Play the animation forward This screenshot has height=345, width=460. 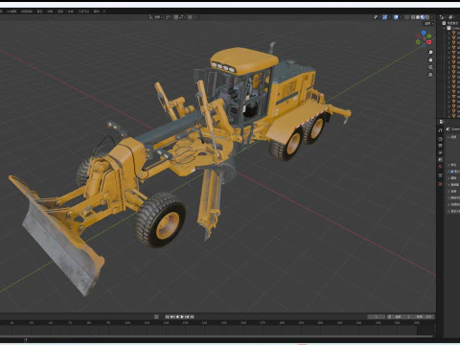[x=182, y=316]
